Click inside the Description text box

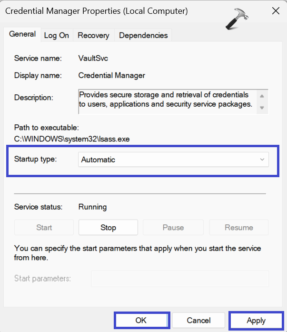pyautogui.click(x=167, y=100)
